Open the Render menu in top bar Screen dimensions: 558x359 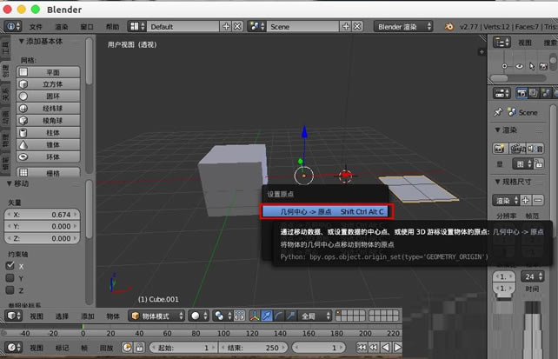click(61, 27)
